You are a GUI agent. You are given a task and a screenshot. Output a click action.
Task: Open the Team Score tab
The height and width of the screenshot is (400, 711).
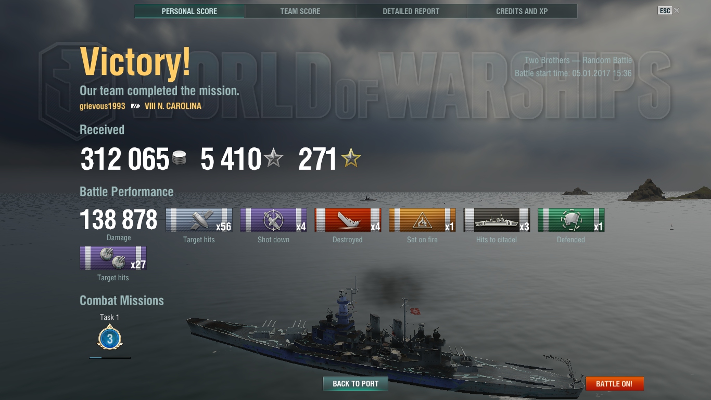[x=300, y=11]
